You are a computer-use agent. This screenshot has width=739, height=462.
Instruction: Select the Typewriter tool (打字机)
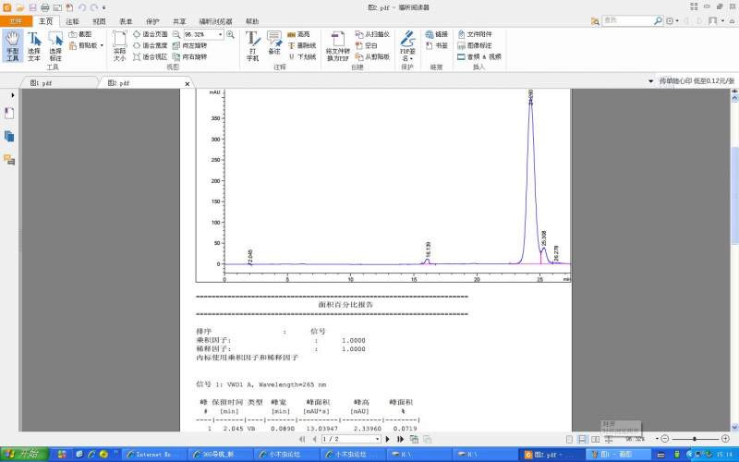coord(252,45)
